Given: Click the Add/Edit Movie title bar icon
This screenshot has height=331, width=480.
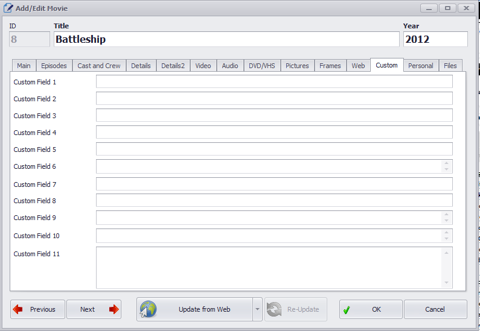Looking at the screenshot, I should 8,8.
